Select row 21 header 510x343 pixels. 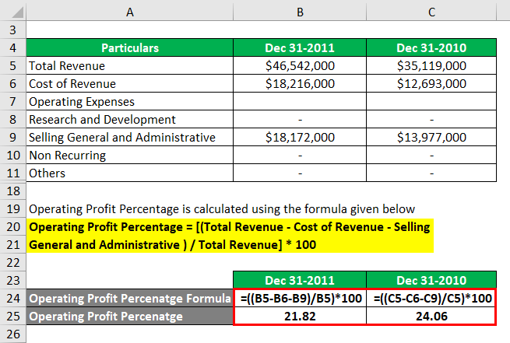pos(13,244)
